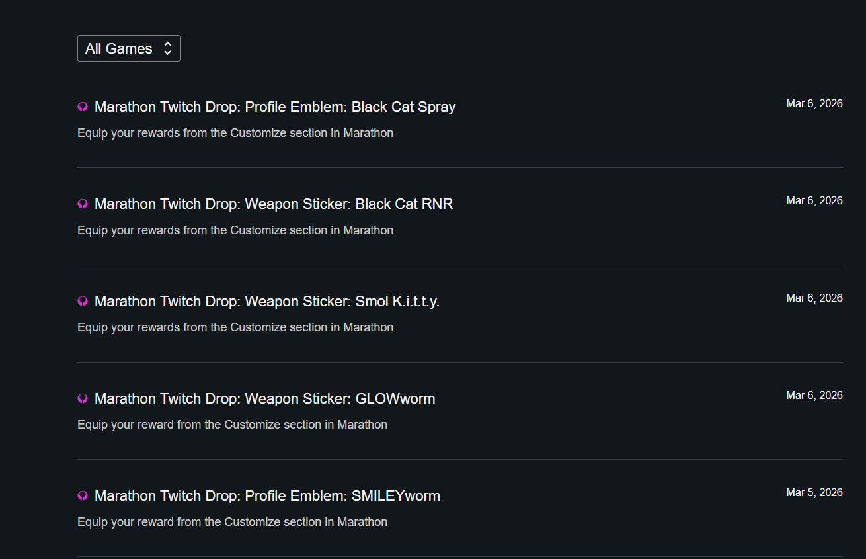Screen dimensions: 866x559
Task: Click the up-down chevron in All Games selector
Action: coord(168,48)
